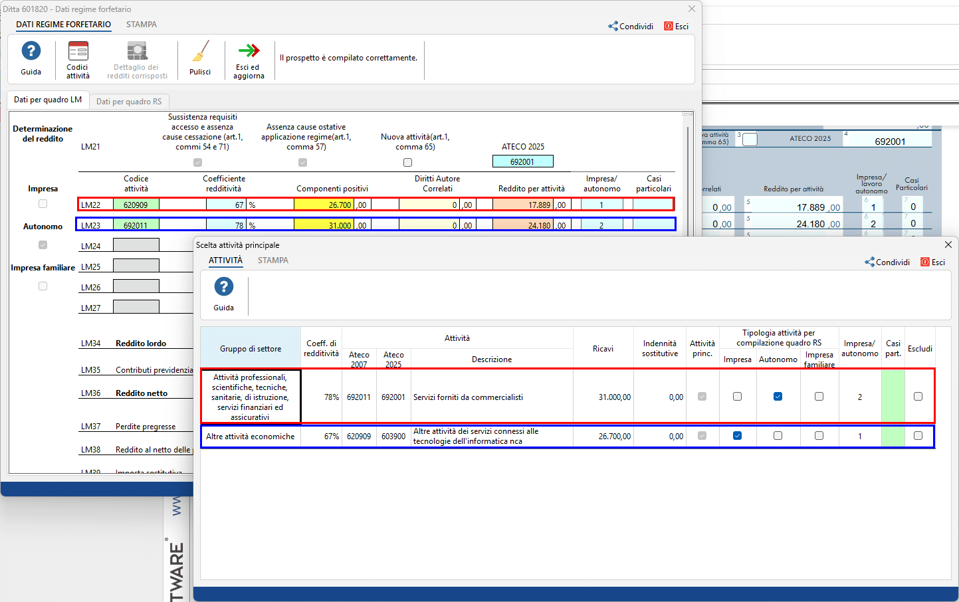Click Condividi share icon in main window

click(x=613, y=27)
